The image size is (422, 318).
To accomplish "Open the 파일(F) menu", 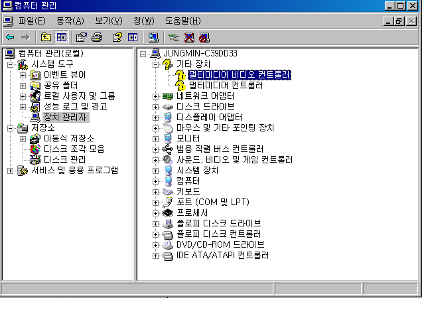I will click(32, 21).
